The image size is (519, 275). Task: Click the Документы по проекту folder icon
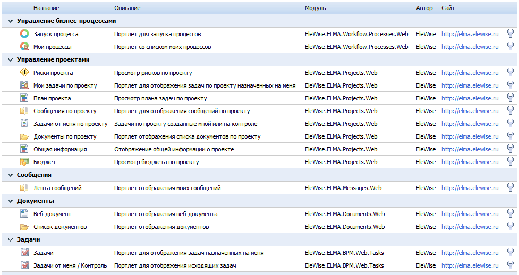(24, 136)
